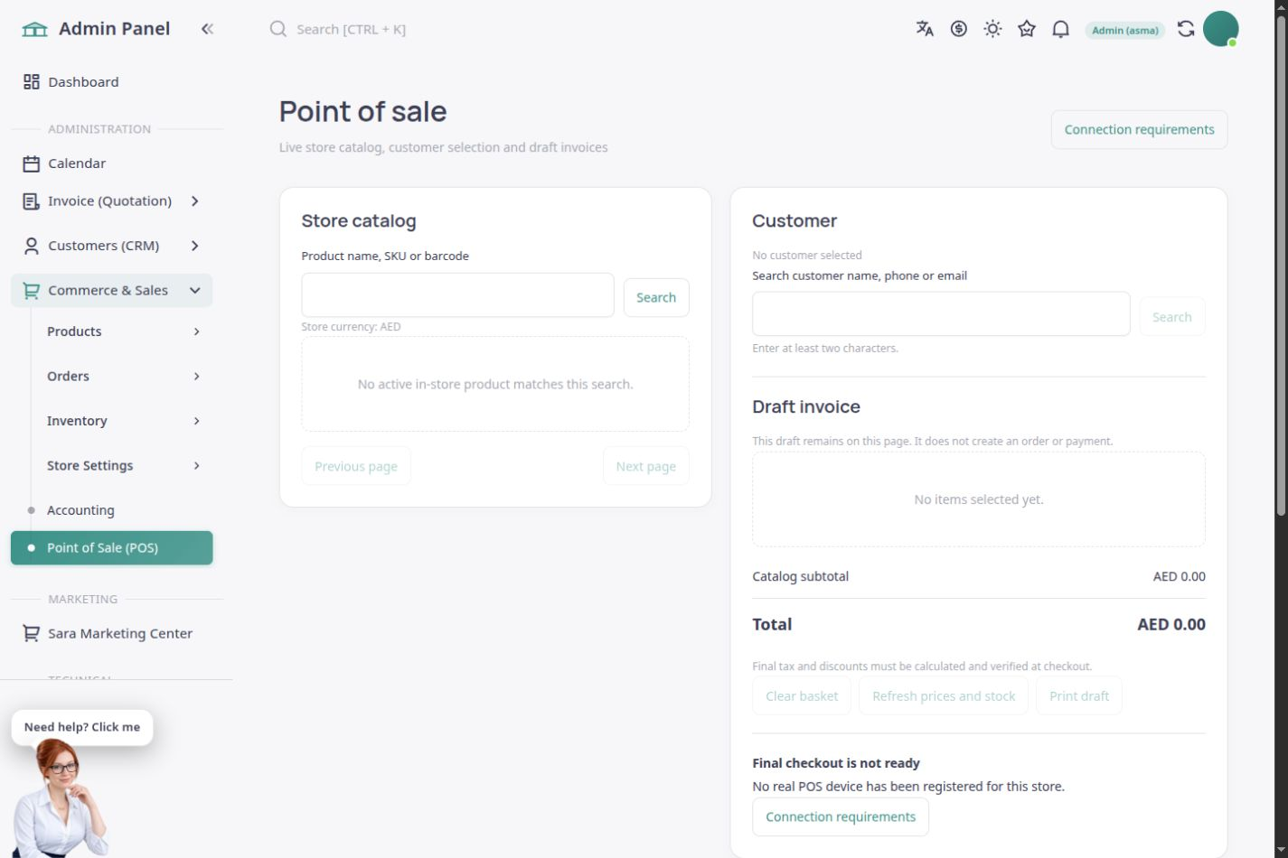Open the Dashboard menu item

click(x=112, y=82)
